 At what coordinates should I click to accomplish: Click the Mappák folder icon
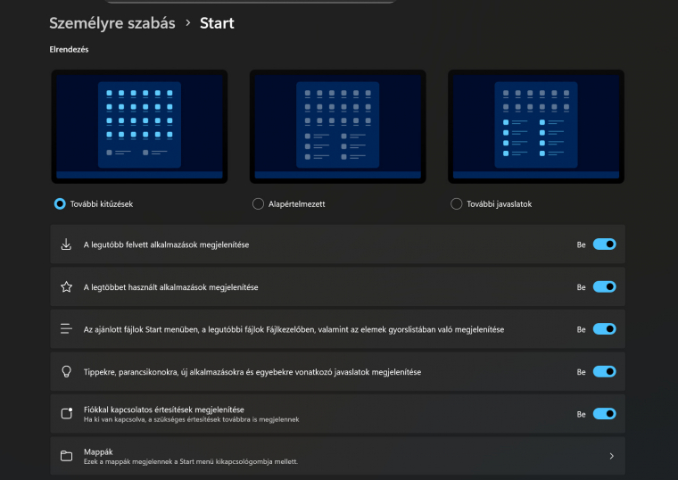pyautogui.click(x=66, y=456)
